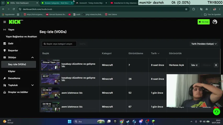Open Gelir in the sidebar
Image resolution: width=223 pixels, height=125 pixels.
point(11,43)
